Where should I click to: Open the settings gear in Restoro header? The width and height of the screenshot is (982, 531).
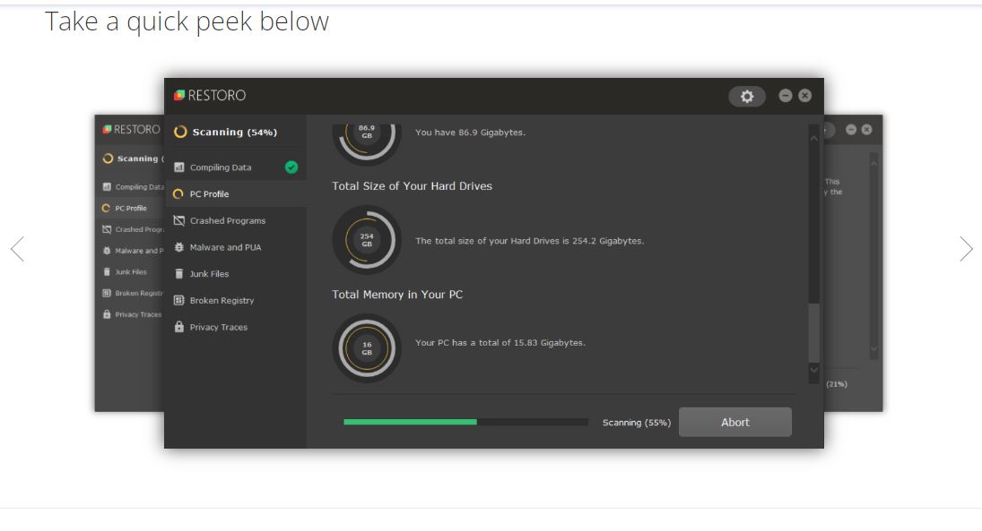point(746,97)
